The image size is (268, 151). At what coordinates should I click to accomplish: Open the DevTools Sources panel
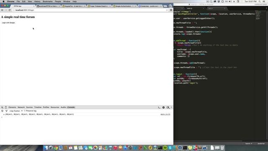point(29,107)
